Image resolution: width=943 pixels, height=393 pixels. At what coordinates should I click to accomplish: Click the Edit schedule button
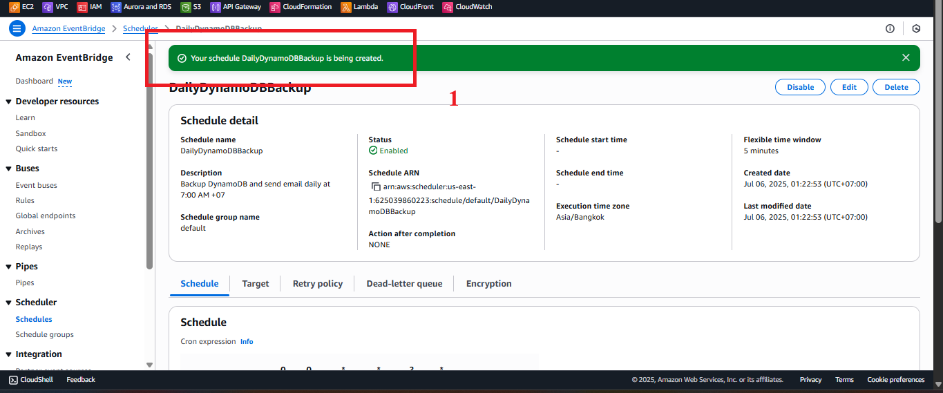click(x=849, y=87)
